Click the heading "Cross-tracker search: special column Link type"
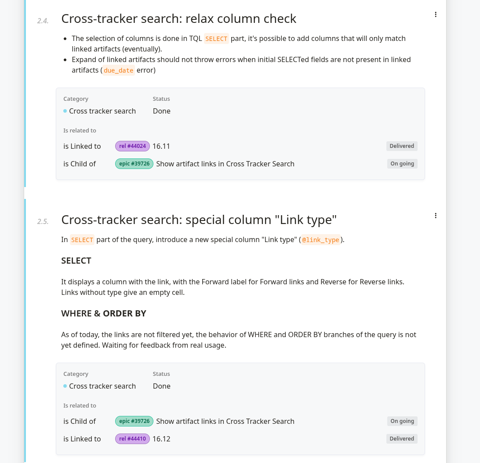Image resolution: width=480 pixels, height=463 pixels. (x=199, y=220)
